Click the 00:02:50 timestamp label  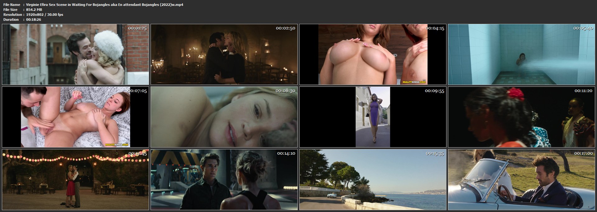click(285, 28)
